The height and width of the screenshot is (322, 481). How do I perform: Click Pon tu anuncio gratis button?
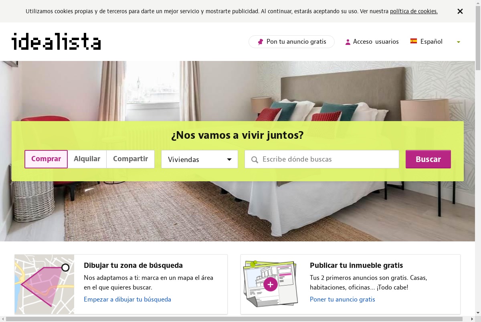pyautogui.click(x=291, y=42)
